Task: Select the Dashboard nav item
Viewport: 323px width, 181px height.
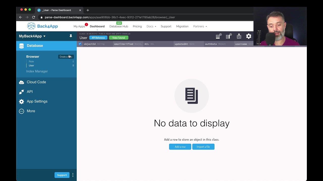Action: tap(97, 26)
